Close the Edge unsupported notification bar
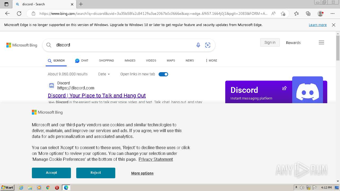Viewport: 340px width, 191px height. [x=334, y=25]
